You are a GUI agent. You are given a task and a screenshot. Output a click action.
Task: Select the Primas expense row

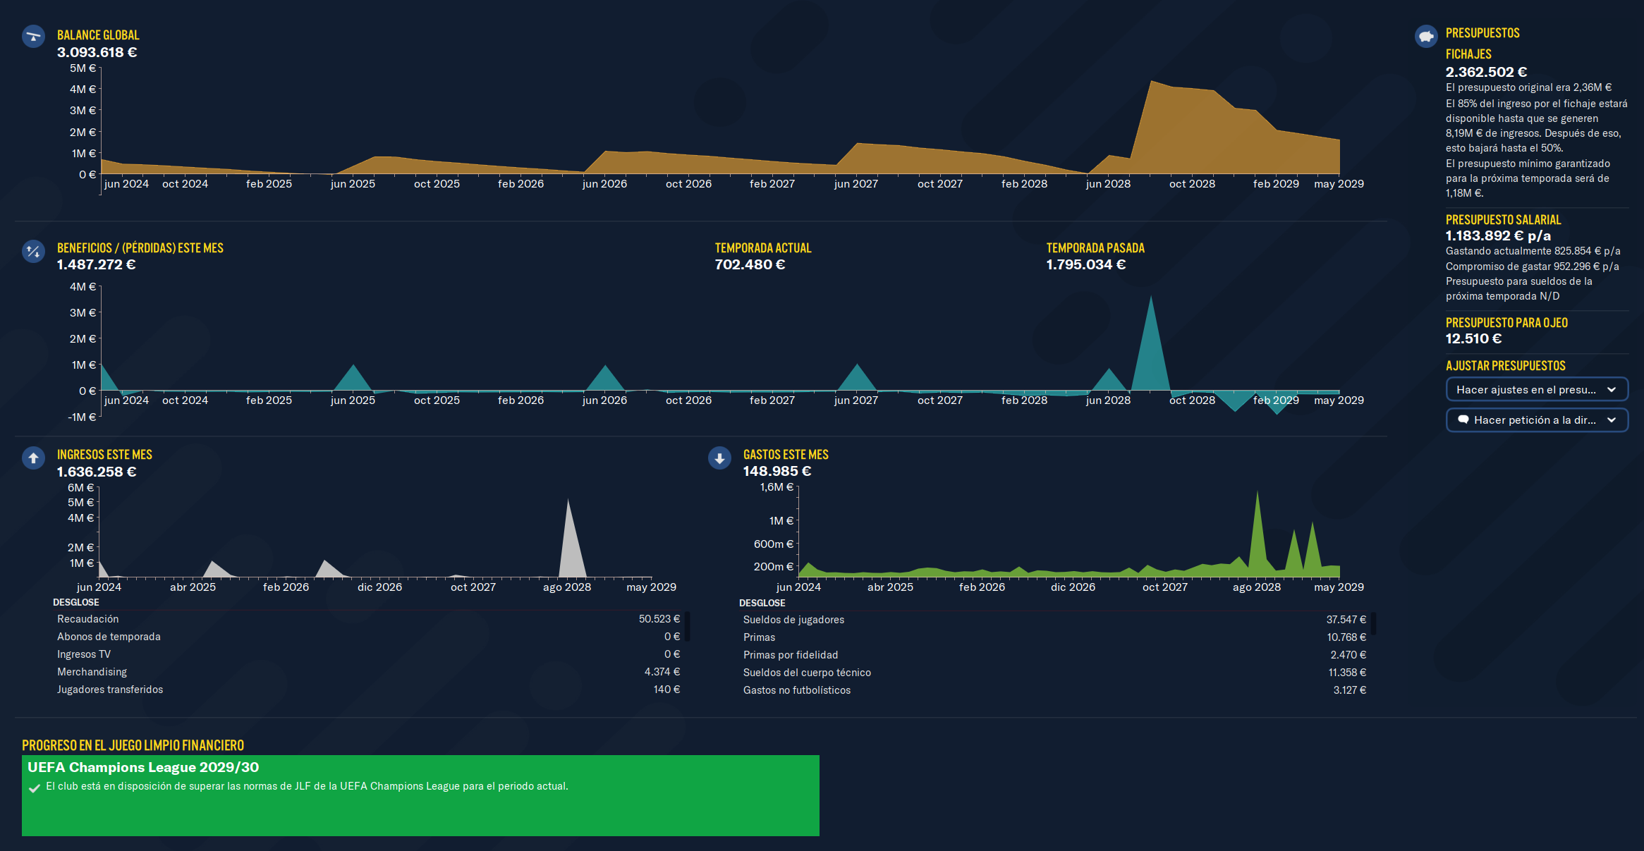[x=1054, y=637]
